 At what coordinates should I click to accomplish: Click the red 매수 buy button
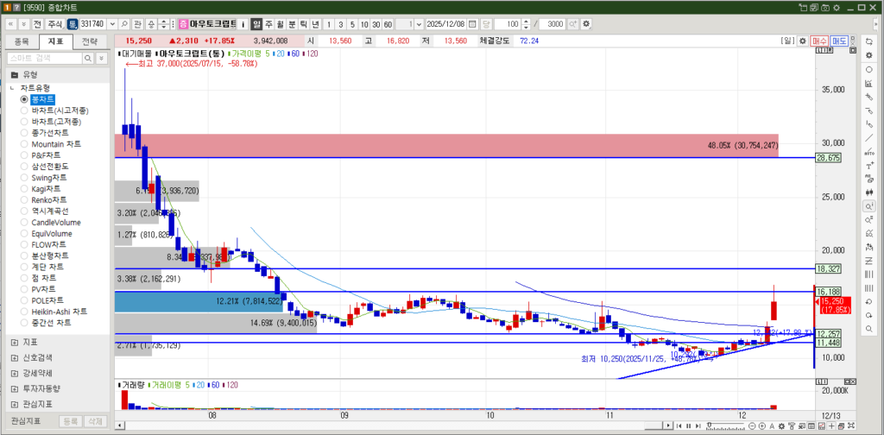click(x=819, y=41)
